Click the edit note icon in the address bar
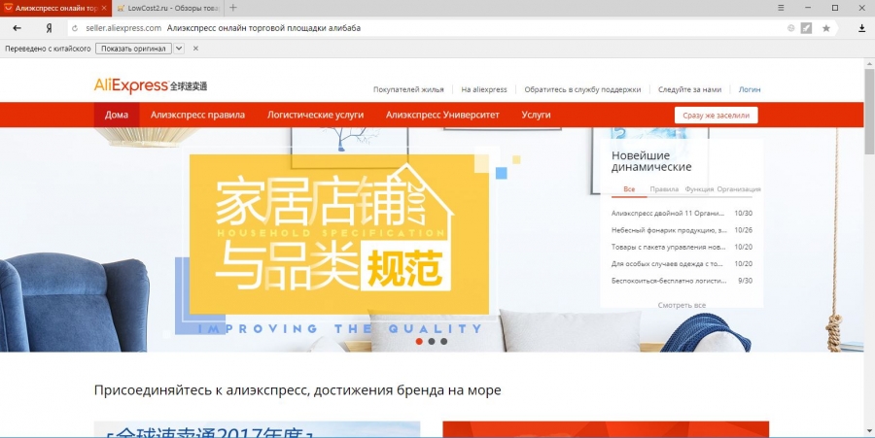The width and height of the screenshot is (875, 438). point(806,28)
